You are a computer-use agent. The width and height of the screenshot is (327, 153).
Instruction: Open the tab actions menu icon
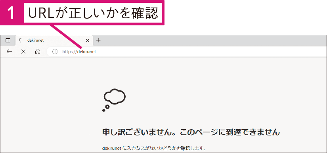(8, 40)
